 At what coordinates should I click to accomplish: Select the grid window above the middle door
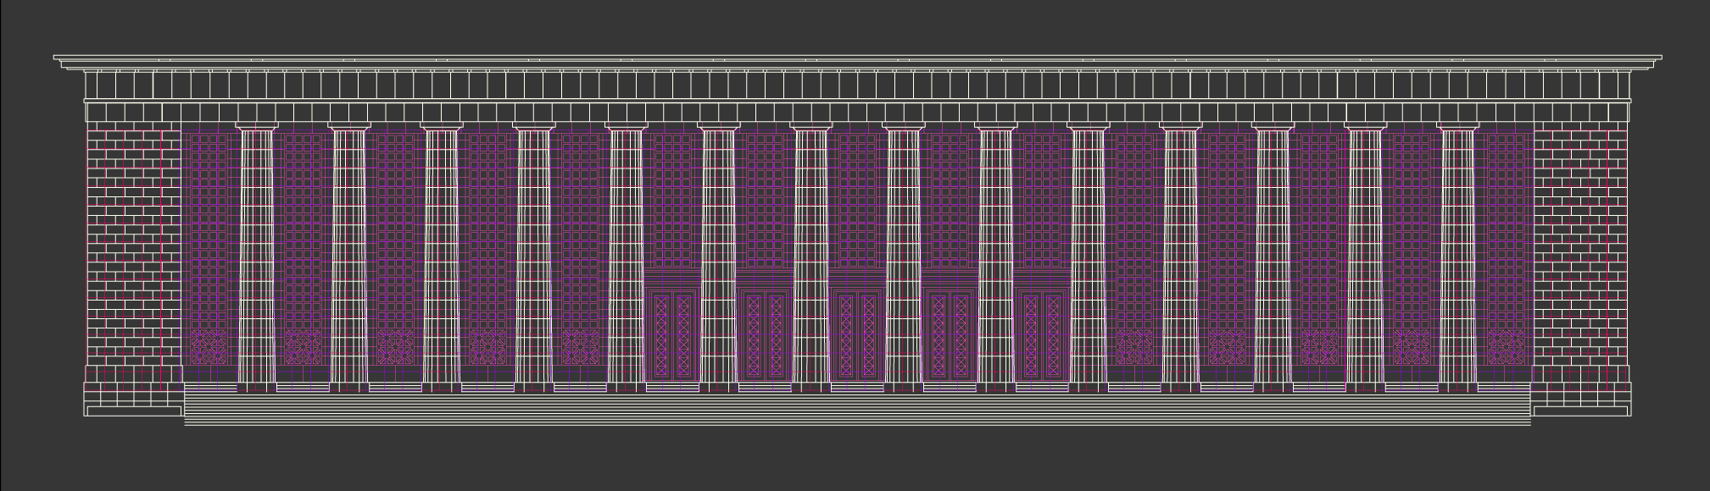pyautogui.click(x=857, y=200)
